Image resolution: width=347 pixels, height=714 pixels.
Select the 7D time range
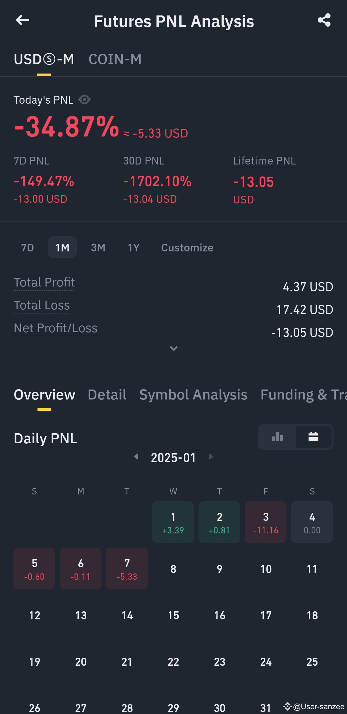click(27, 248)
